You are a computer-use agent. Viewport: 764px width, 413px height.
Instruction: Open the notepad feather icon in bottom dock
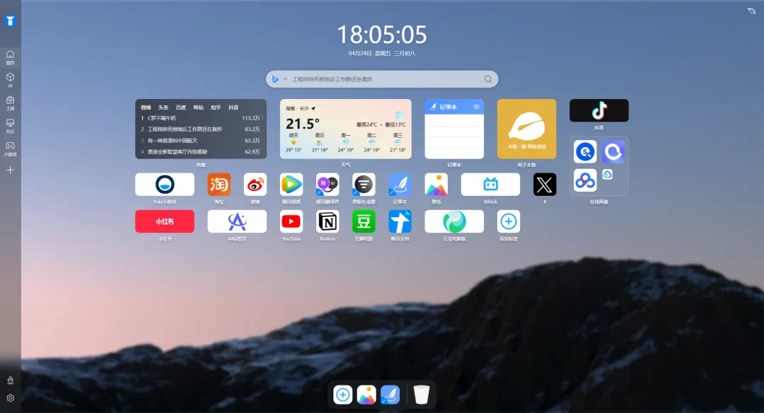coord(390,395)
